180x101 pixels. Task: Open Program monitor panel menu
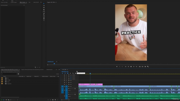point(56,2)
